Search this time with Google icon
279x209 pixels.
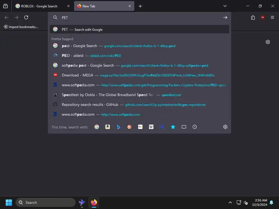(x=97, y=127)
